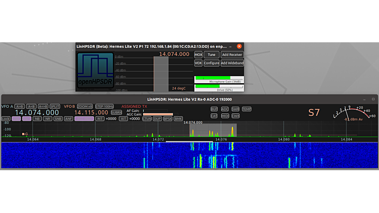Viewport: 379px width, 213px height.
Task: Enable the ANF auto notch filter
Action: coord(69,119)
